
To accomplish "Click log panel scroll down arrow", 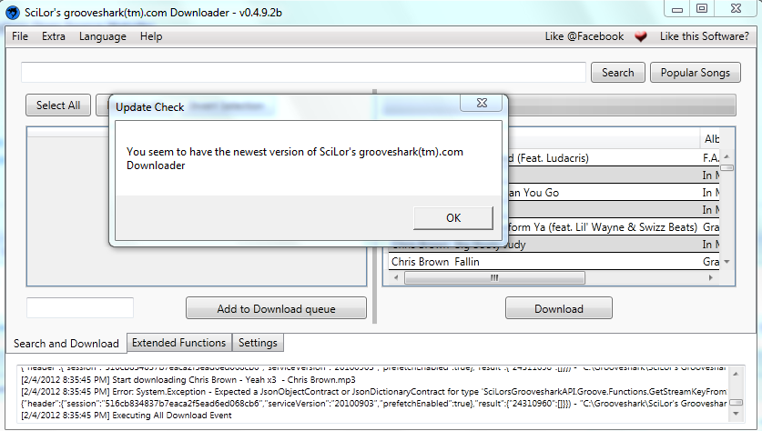I will coord(736,414).
